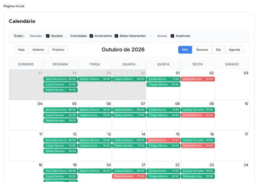Open Beatriz Oliveira session on day 13
Viewport: 258px width, 182px height.
95,140
